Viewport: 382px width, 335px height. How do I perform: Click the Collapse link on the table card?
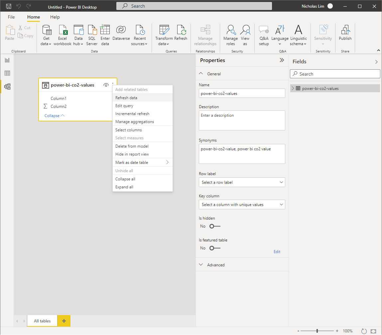pos(53,115)
